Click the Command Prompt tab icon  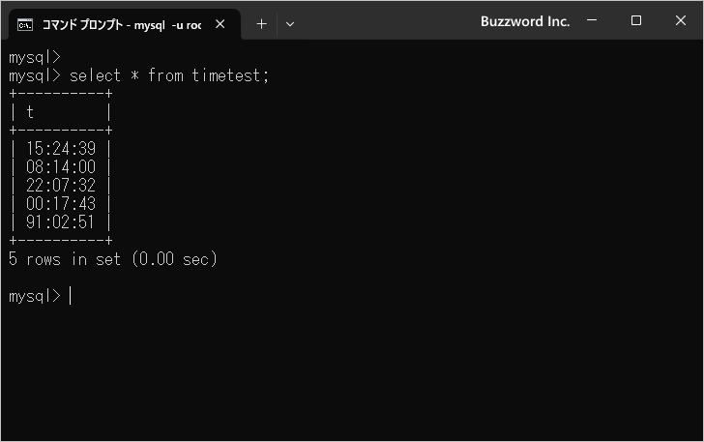26,24
